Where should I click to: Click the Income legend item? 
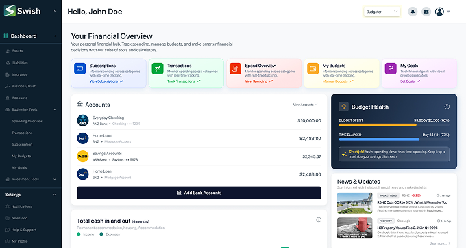click(x=86, y=234)
